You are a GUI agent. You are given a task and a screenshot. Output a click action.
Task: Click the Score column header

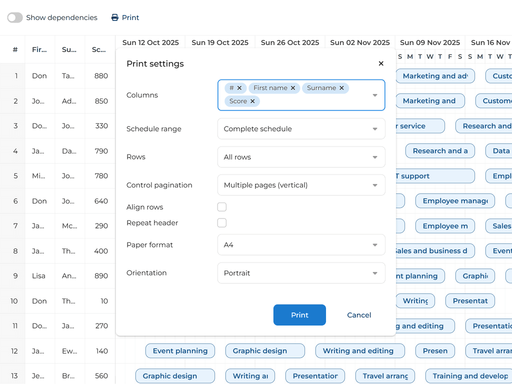(x=99, y=49)
